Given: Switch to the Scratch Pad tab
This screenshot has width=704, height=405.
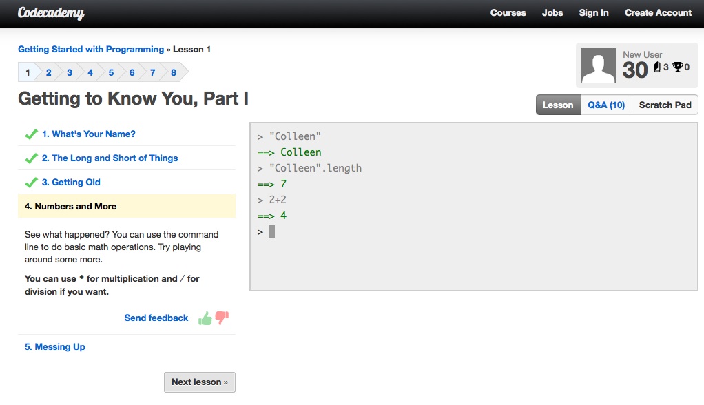Looking at the screenshot, I should [665, 105].
